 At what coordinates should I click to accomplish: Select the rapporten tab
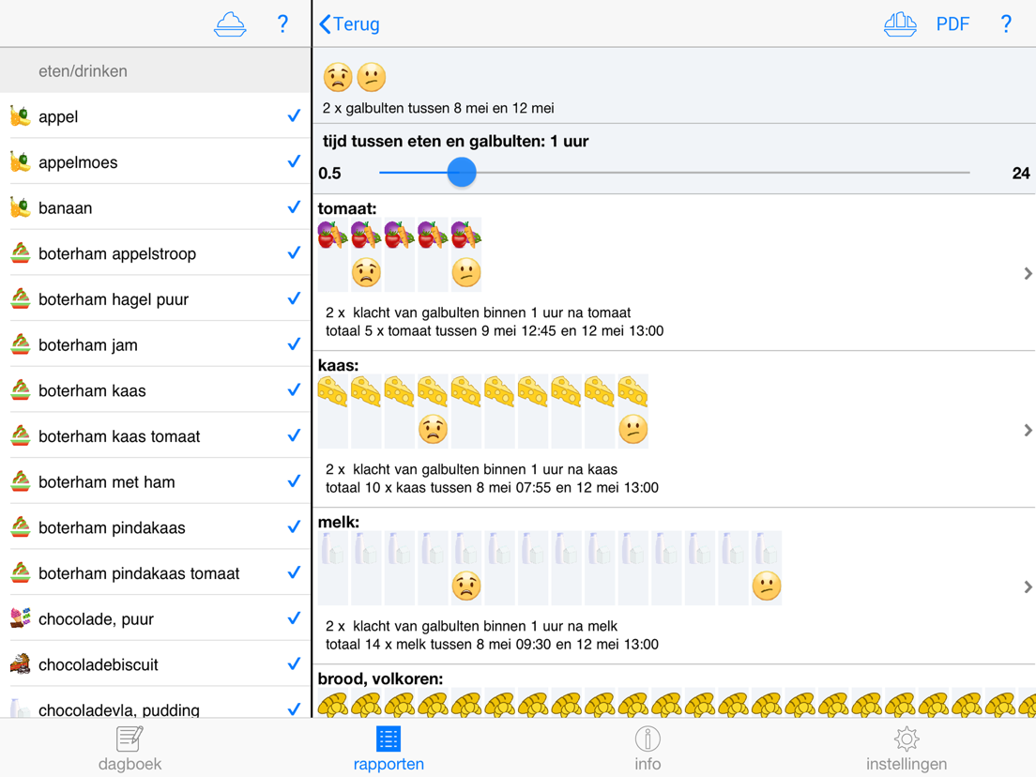pyautogui.click(x=388, y=749)
